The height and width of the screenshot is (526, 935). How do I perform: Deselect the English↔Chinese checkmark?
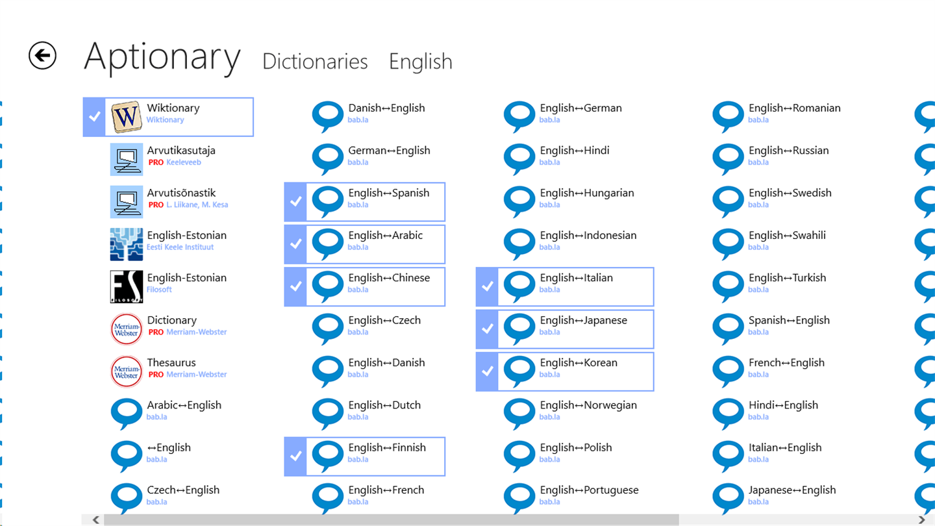tap(296, 287)
